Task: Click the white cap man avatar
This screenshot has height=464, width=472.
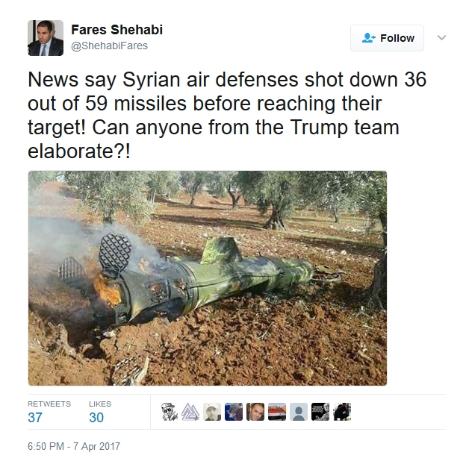Action: (x=212, y=412)
